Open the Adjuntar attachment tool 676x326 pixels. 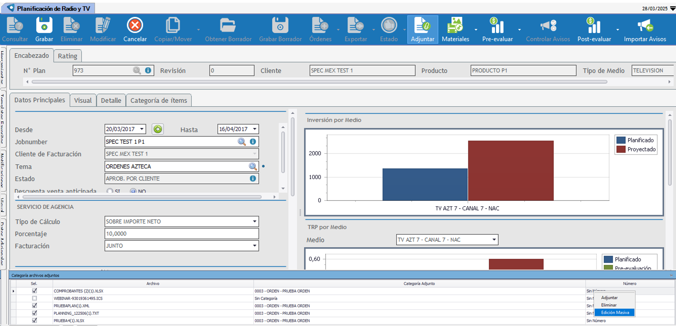(x=423, y=26)
